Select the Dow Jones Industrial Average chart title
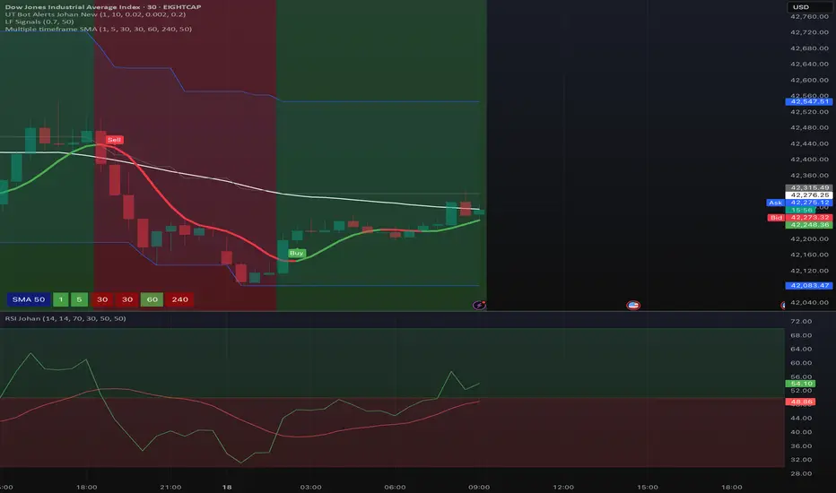836x493 pixels. point(103,7)
